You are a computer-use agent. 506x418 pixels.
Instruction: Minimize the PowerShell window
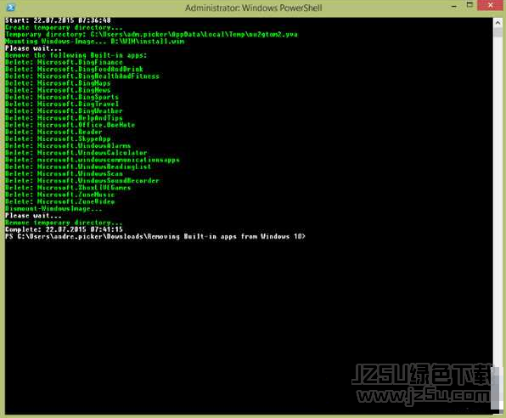coord(454,6)
